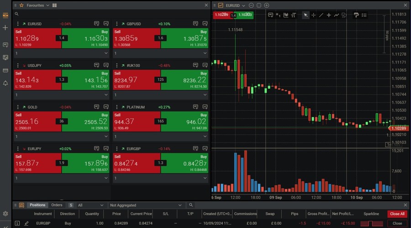411x228 pixels.
Task: Switch watchlist to grid layout view
Action: [55, 5]
